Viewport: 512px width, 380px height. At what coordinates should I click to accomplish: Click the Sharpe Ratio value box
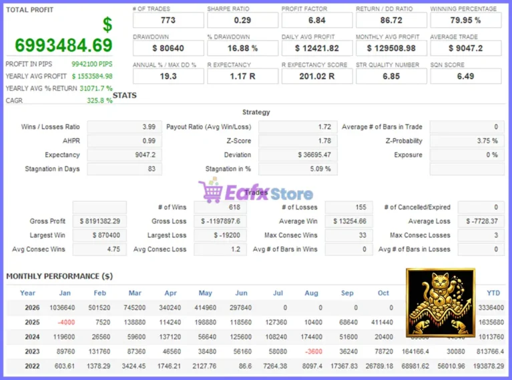tap(242, 20)
